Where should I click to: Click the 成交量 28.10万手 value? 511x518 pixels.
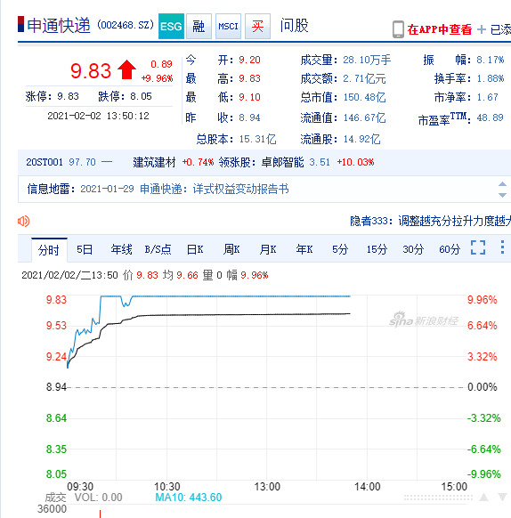coord(367,60)
